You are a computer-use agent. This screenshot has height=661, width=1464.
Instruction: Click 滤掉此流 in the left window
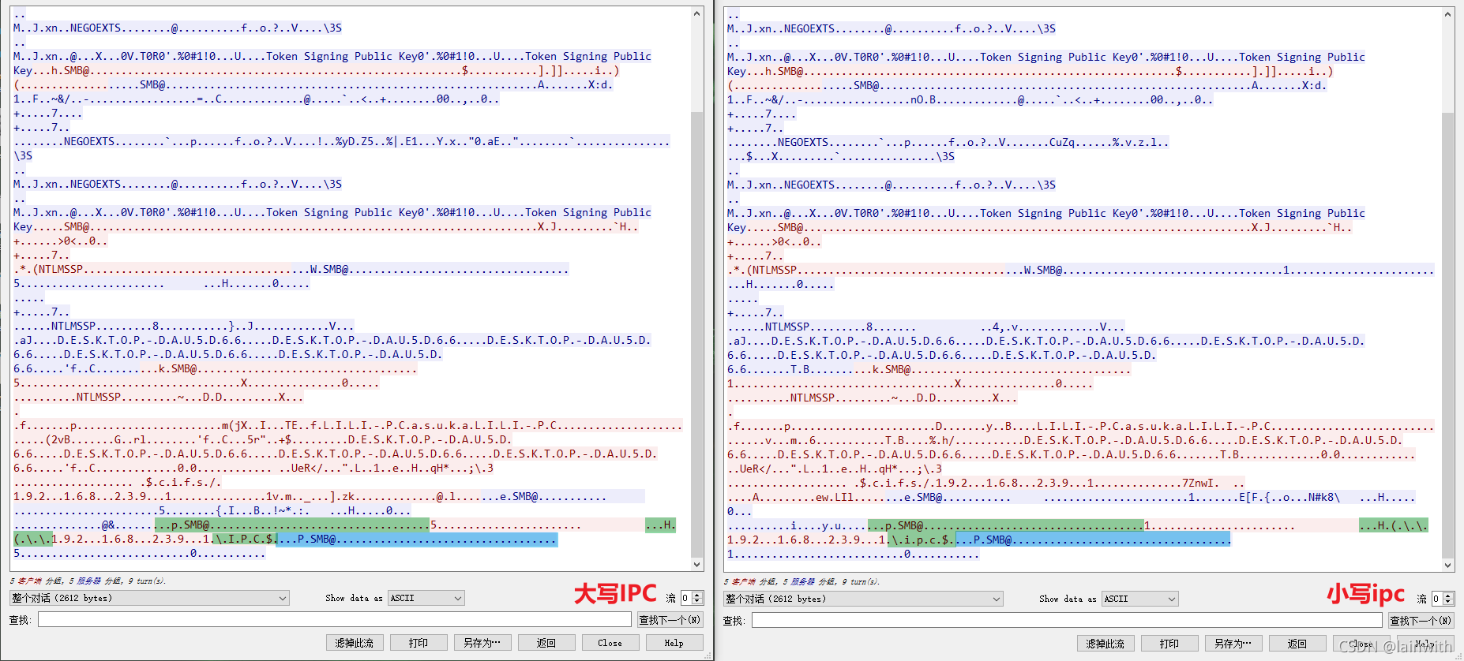(x=355, y=643)
